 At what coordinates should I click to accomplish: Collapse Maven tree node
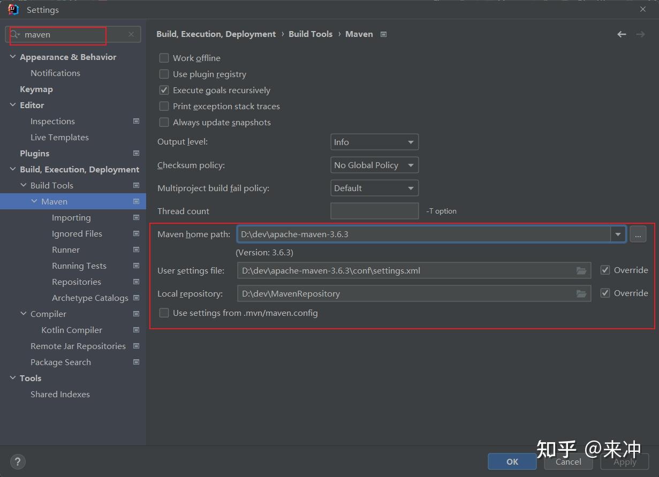(x=34, y=201)
